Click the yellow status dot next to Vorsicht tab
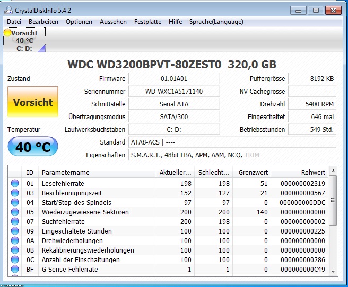The width and height of the screenshot is (348, 287). tap(7, 32)
